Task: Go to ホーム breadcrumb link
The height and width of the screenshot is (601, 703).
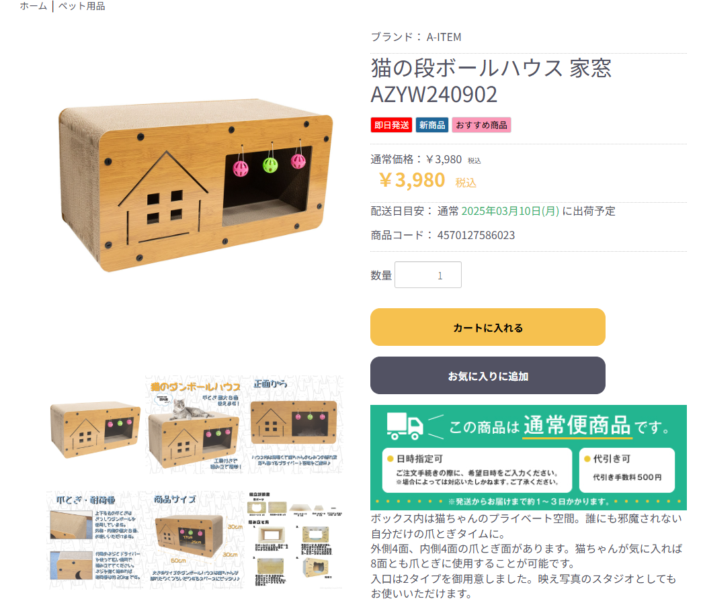Action: click(x=33, y=6)
